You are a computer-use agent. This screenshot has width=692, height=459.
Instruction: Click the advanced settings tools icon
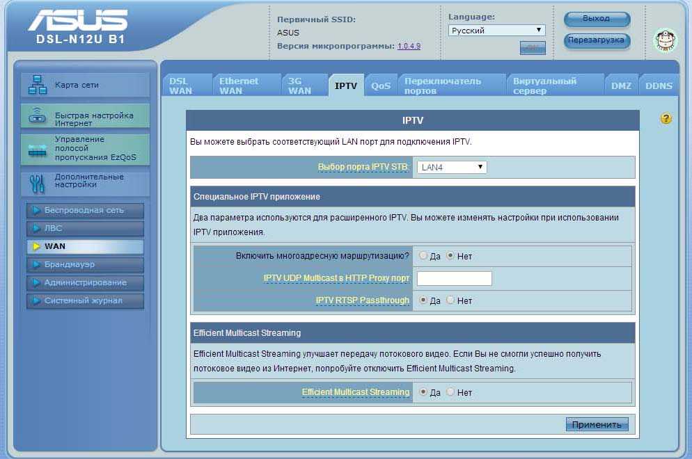point(37,183)
